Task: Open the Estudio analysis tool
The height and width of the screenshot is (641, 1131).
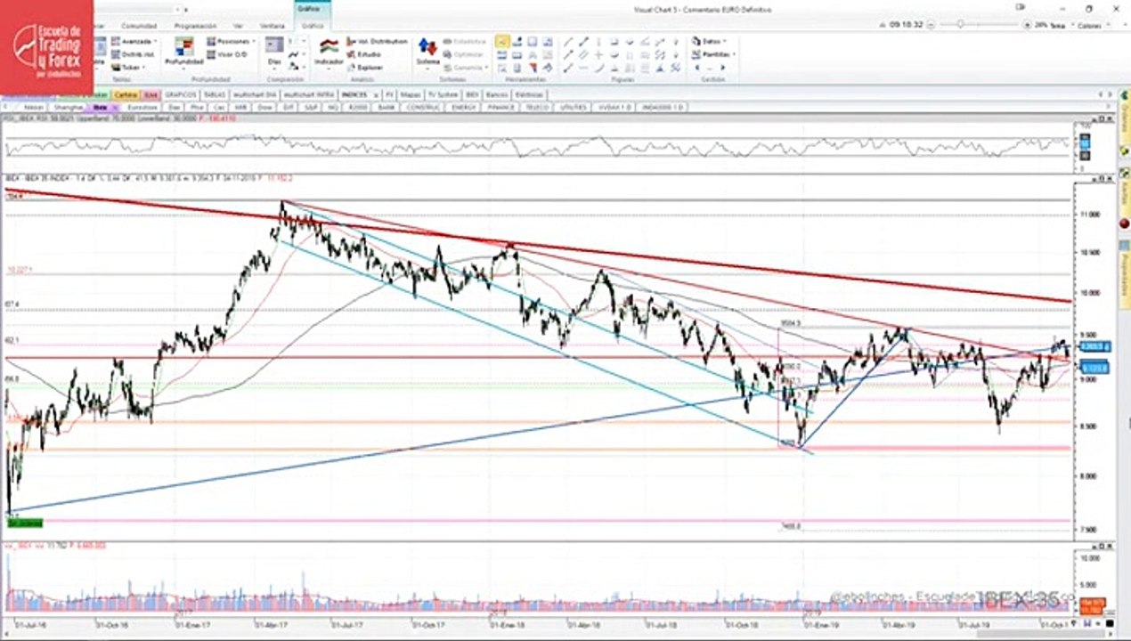Action: [363, 54]
